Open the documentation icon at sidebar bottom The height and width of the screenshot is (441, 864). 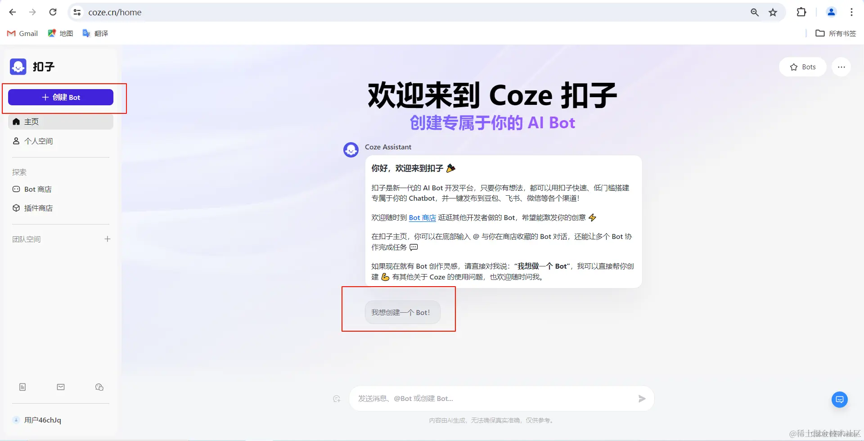(22, 387)
